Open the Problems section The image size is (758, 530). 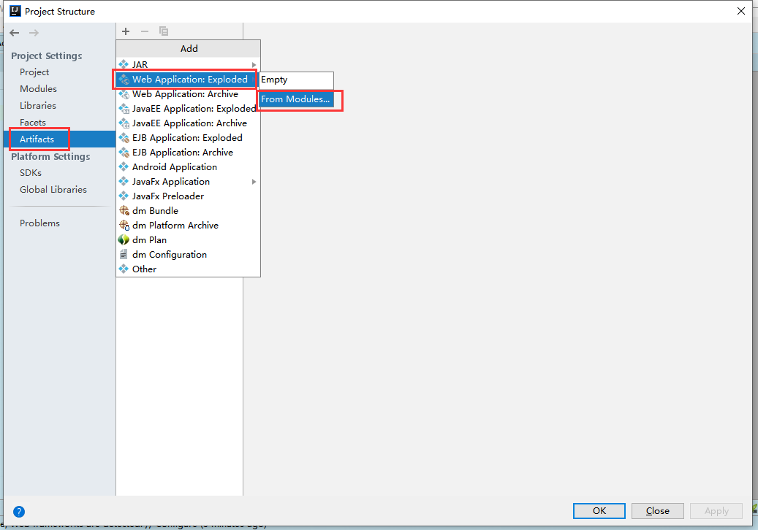tap(39, 223)
